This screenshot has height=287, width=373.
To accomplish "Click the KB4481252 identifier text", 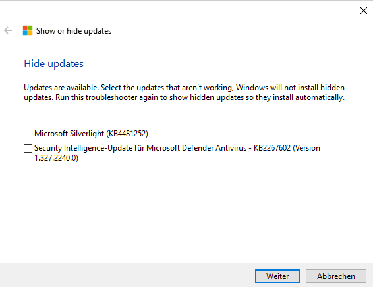I will (127, 134).
